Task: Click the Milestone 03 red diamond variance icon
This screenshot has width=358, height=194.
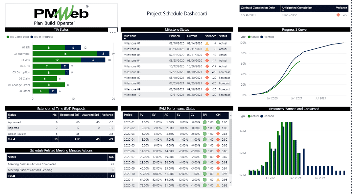Action: pyautogui.click(x=207, y=55)
